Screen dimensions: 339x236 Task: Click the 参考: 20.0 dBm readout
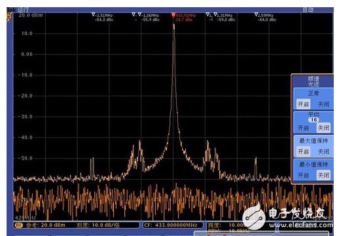[45, 225]
